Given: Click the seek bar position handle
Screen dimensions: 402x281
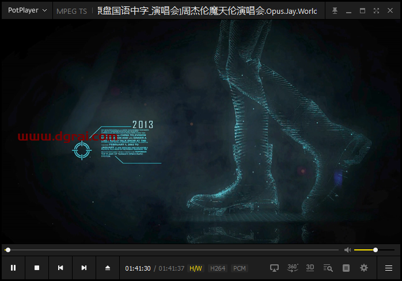Looking at the screenshot, I should [x=8, y=250].
